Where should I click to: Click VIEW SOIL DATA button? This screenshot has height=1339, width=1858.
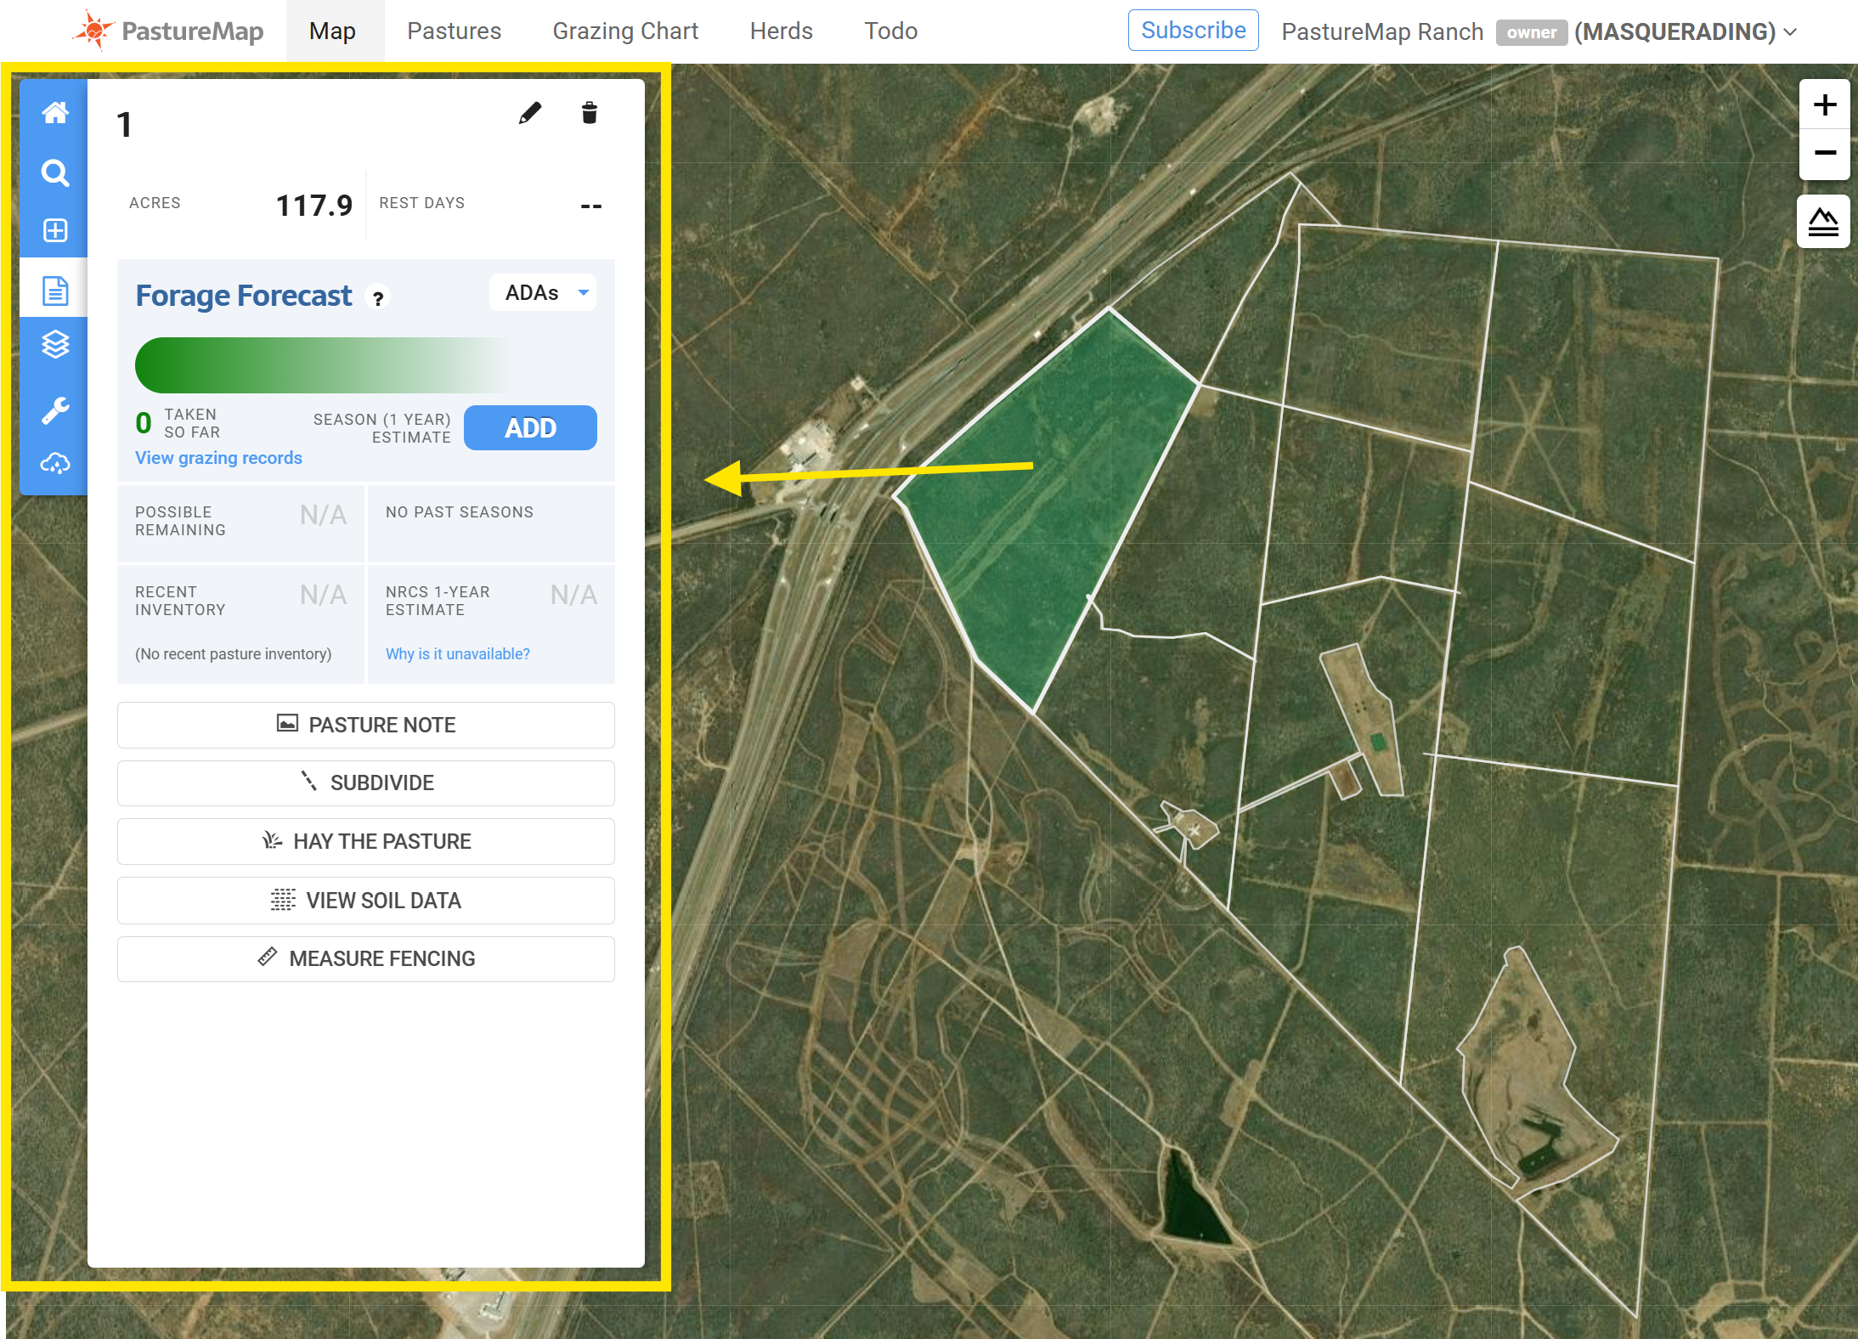pos(366,901)
